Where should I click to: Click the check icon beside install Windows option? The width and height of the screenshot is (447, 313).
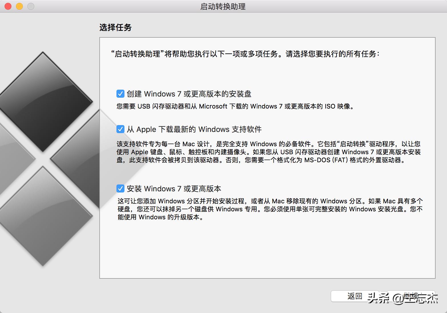click(x=120, y=188)
